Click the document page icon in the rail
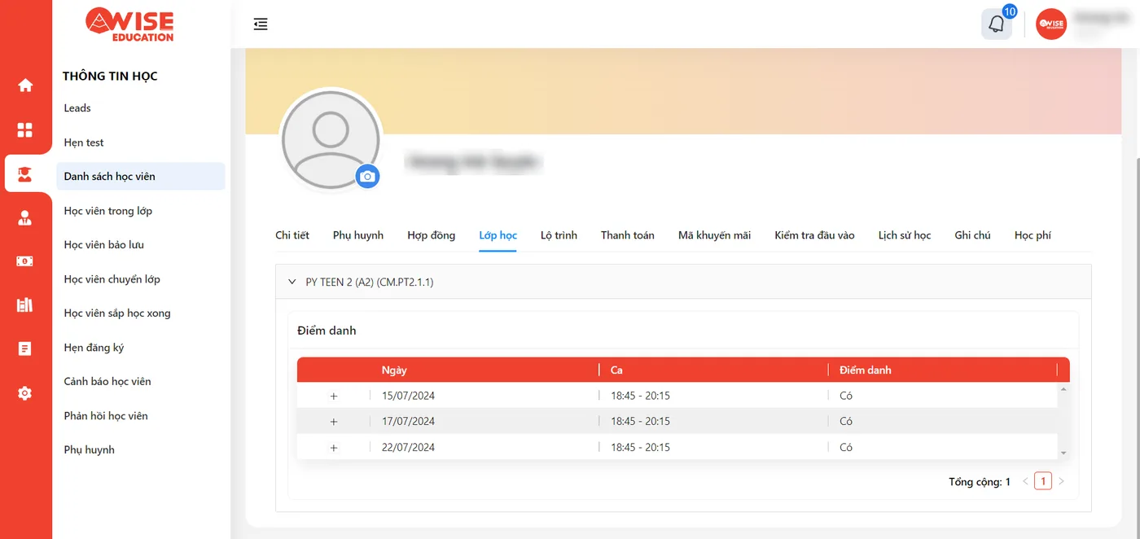1140x539 pixels. (25, 349)
